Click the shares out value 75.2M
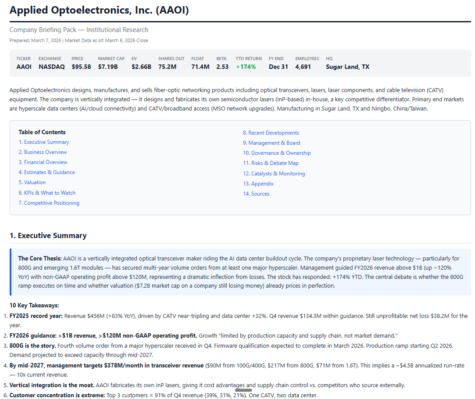The height and width of the screenshot is (399, 475). tap(167, 67)
